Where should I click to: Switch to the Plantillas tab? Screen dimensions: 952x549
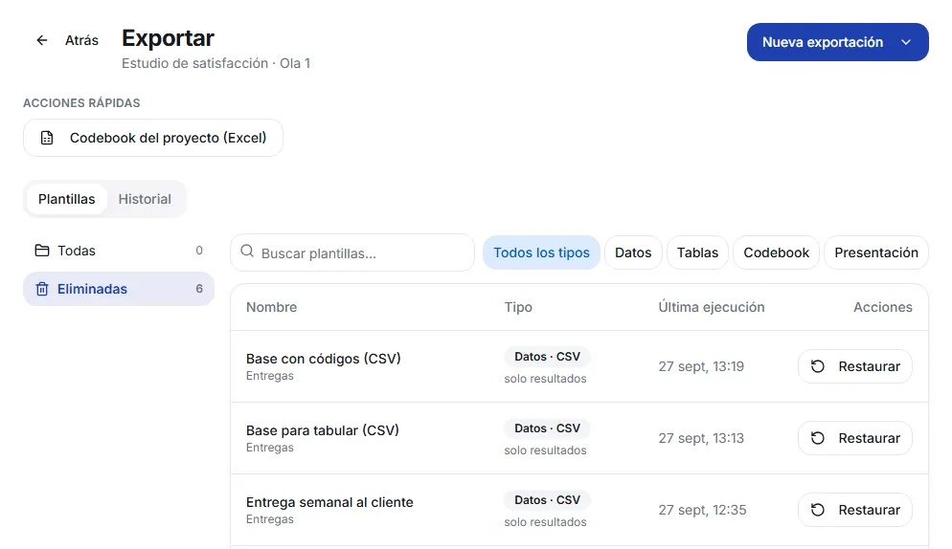(67, 199)
